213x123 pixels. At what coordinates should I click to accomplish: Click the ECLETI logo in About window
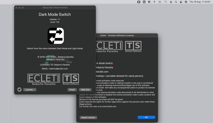[44, 79]
